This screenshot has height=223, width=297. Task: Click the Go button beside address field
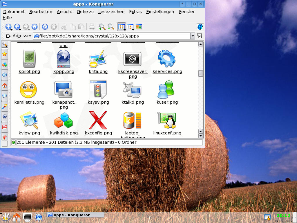tap(200, 36)
